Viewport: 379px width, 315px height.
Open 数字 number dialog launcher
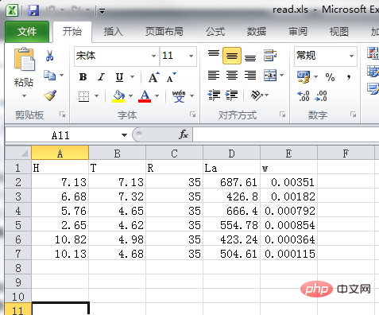click(x=353, y=115)
